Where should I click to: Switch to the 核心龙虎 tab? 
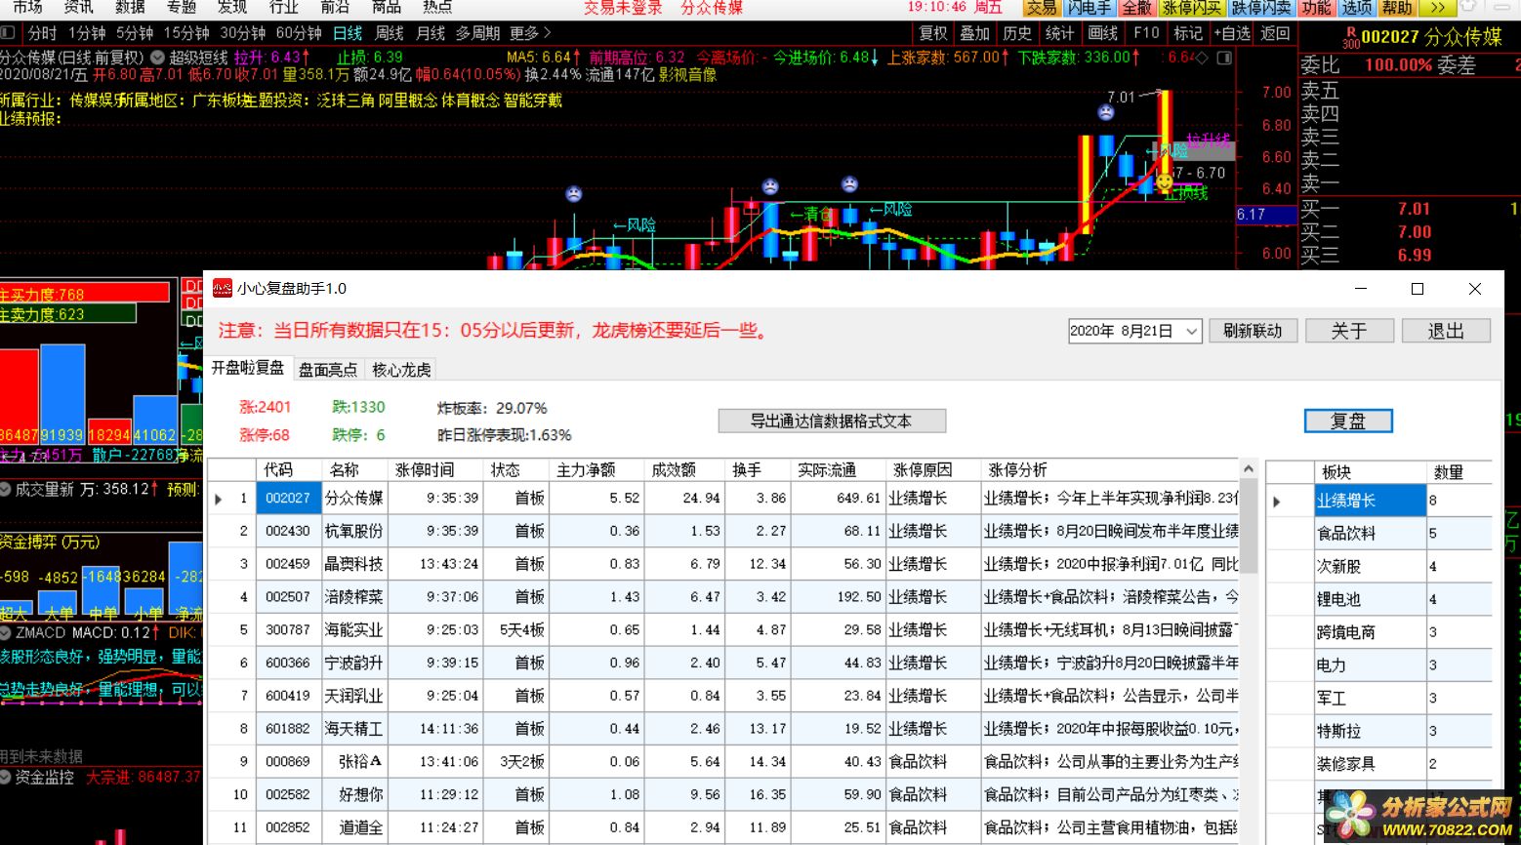point(401,370)
